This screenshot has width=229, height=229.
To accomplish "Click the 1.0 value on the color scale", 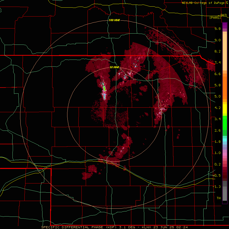I will [x=218, y=153].
